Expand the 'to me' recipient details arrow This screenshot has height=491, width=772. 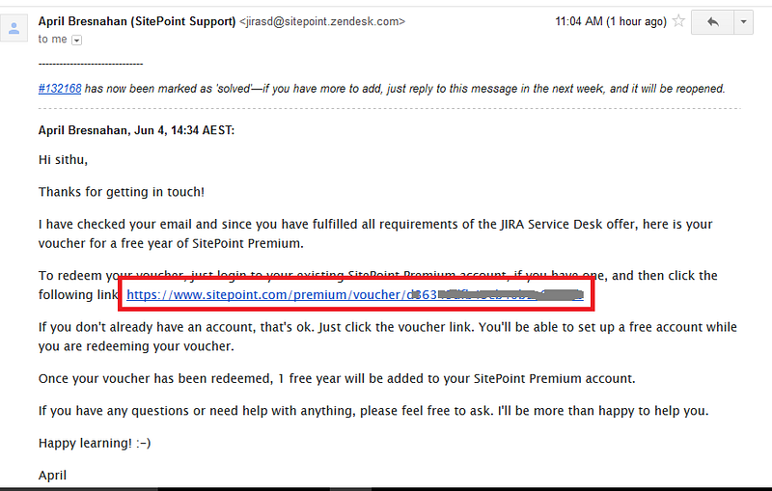[77, 41]
